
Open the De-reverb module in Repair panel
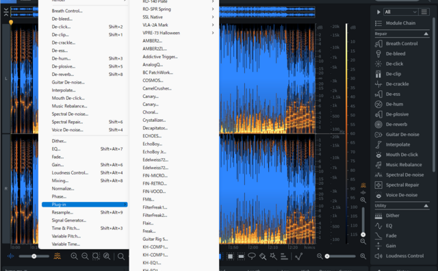click(x=396, y=125)
